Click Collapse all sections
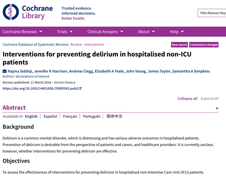The height and width of the screenshot is (178, 226). click(x=187, y=98)
